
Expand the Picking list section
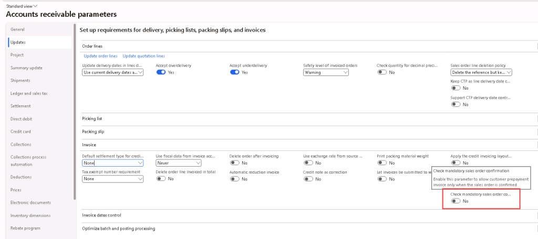tap(92, 119)
